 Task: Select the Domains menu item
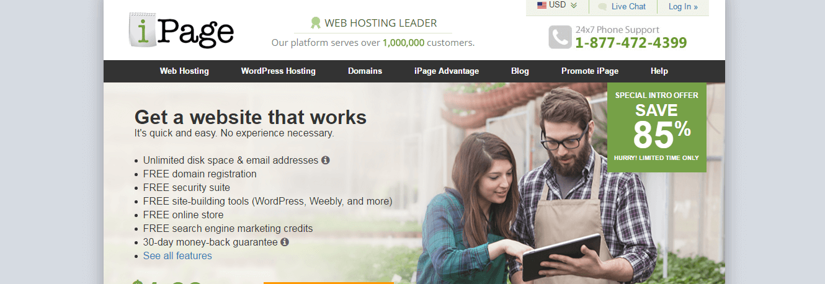365,71
